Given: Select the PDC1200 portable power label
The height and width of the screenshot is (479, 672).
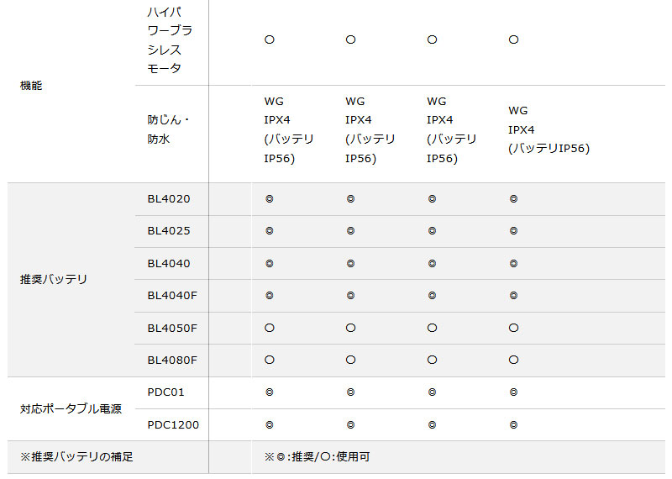Looking at the screenshot, I should pos(173,424).
